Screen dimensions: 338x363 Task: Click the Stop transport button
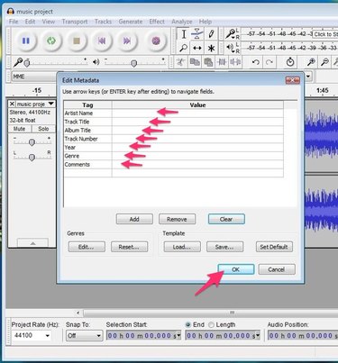coord(77,41)
